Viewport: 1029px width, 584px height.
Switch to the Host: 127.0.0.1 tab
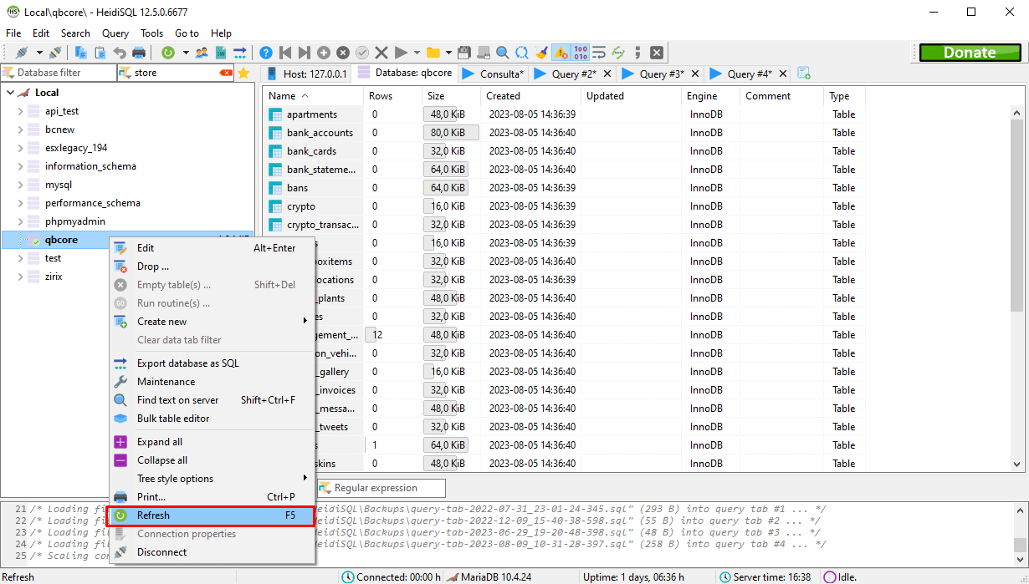pyautogui.click(x=307, y=74)
